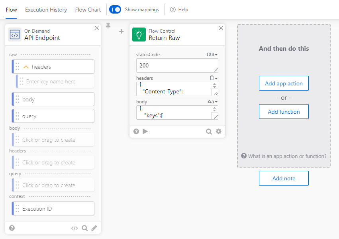Screen dimensions: 339x239
Task: Open statusCode type dropdown 123
Action: (212, 55)
